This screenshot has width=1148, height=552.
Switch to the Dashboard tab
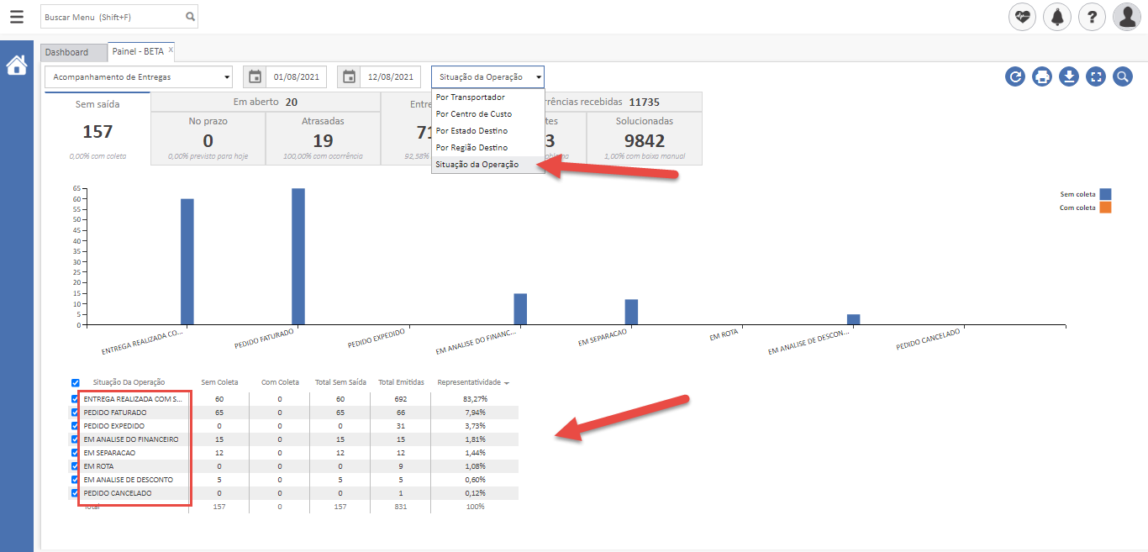point(66,52)
